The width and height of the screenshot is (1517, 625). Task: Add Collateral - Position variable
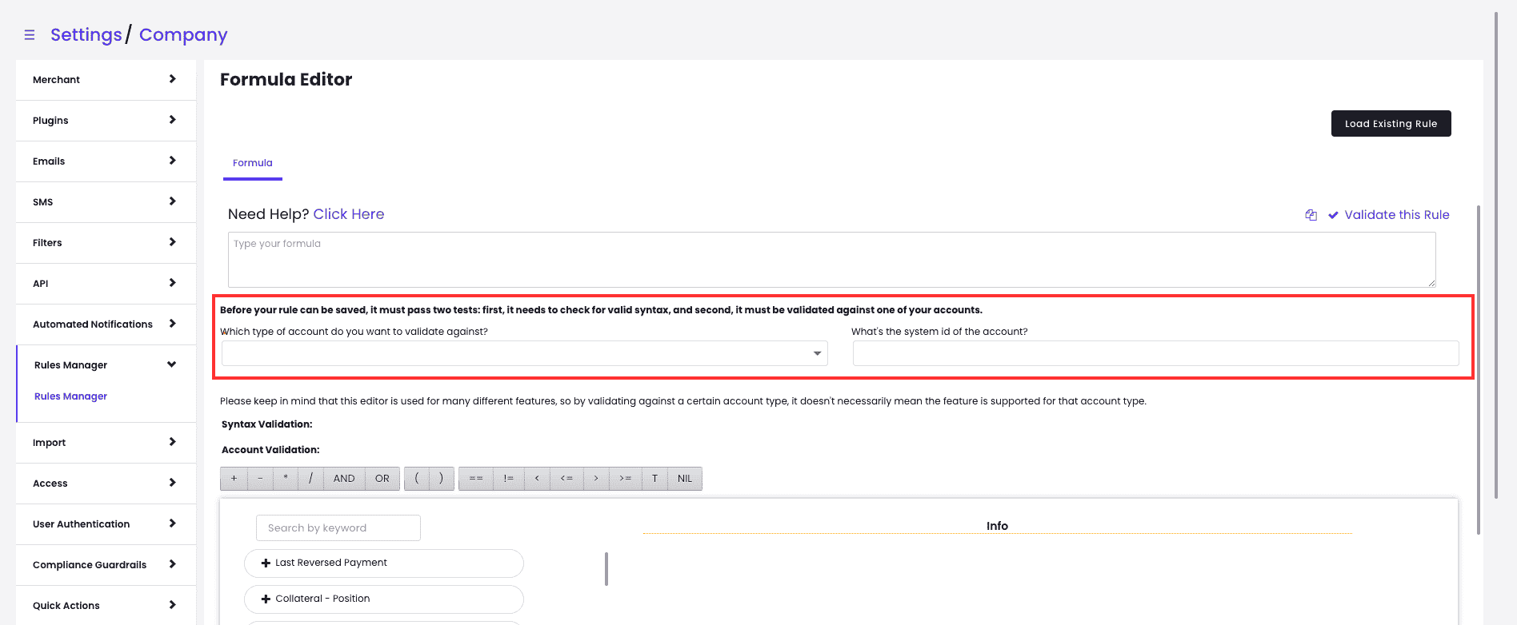384,599
